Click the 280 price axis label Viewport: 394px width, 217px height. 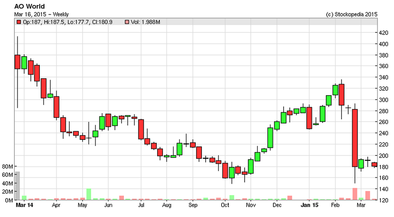[x=383, y=111]
